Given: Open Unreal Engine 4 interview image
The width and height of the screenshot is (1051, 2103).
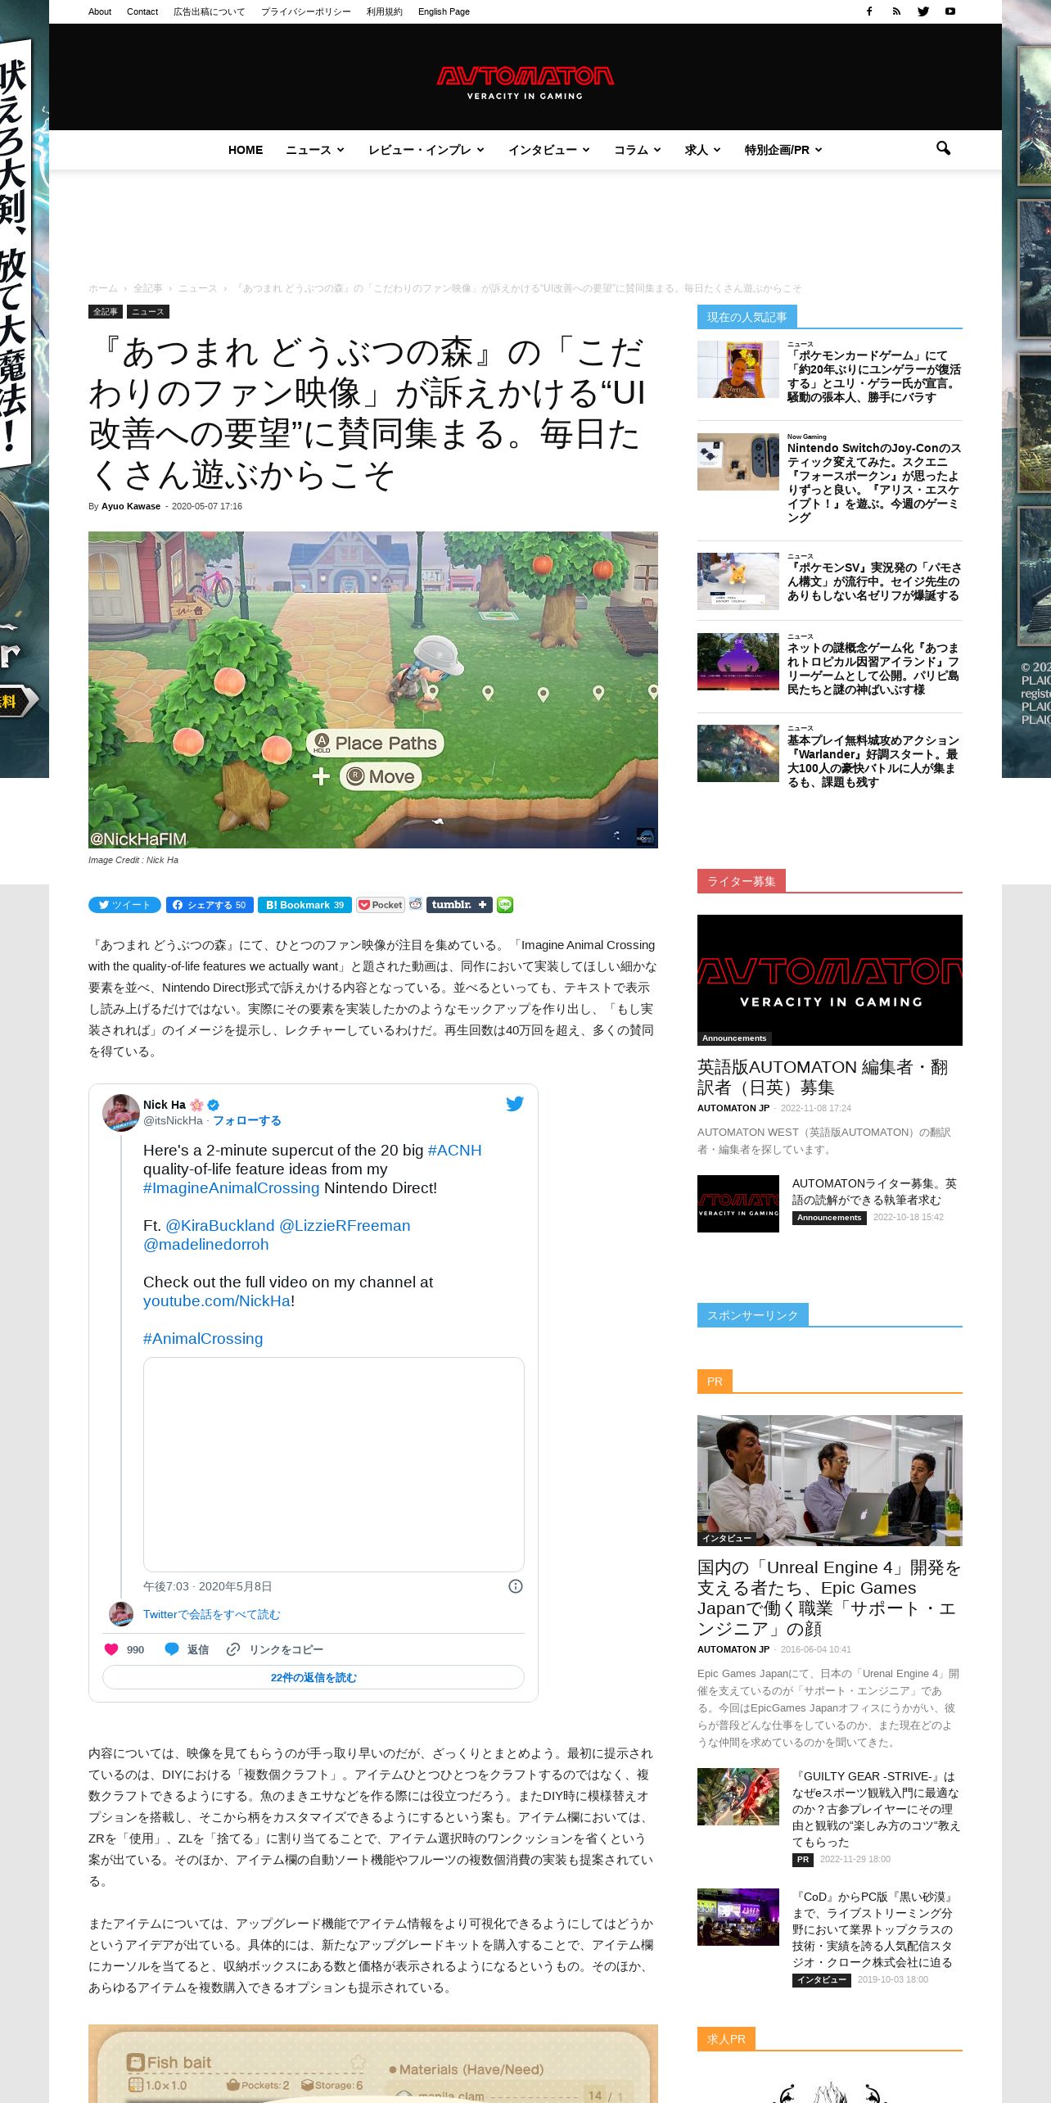Looking at the screenshot, I should pos(830,1481).
